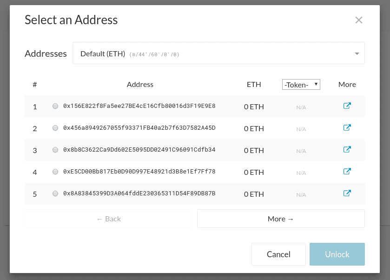Image resolution: width=390 pixels, height=280 pixels.
Task: Open the Default (ETH) derivation path dropdown
Action: click(x=218, y=53)
